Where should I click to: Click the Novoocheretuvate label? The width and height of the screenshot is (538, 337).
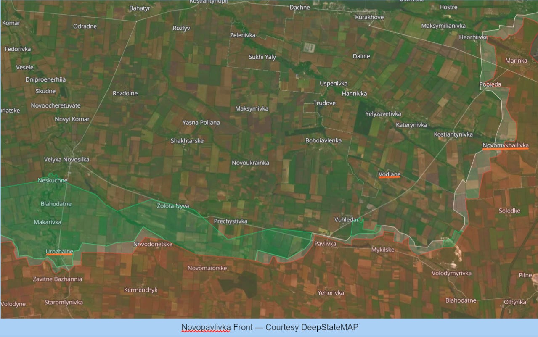[56, 105]
